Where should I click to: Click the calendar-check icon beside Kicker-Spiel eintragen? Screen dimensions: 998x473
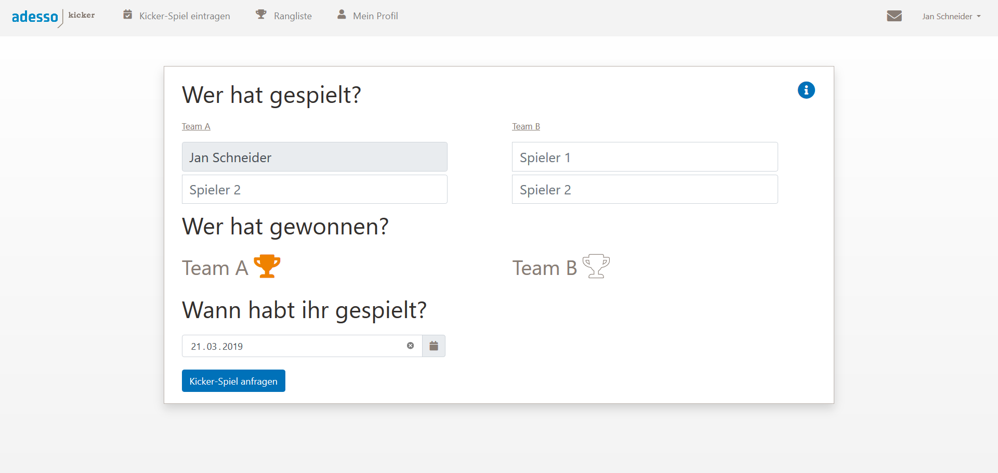127,15
